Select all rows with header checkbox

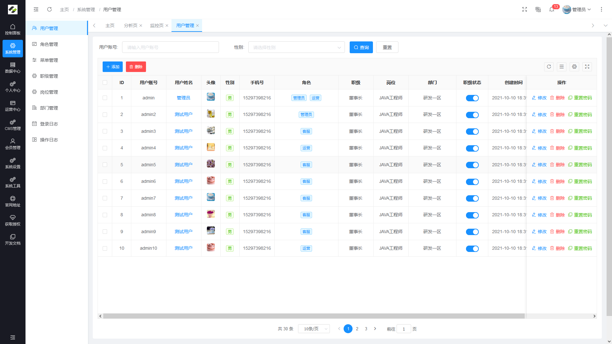coord(105,82)
